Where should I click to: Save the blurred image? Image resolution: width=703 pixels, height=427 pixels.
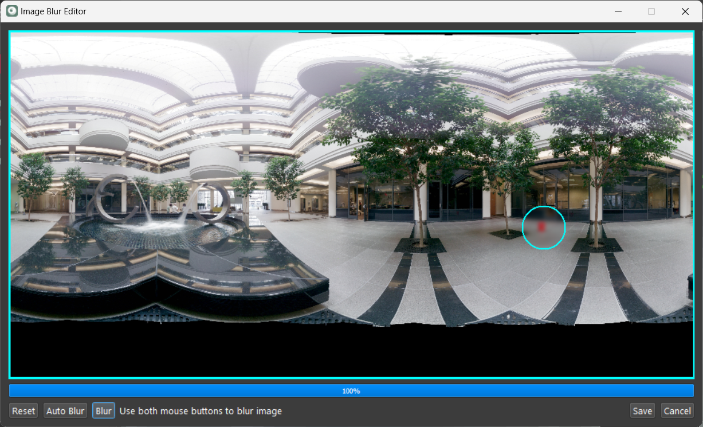pos(642,411)
